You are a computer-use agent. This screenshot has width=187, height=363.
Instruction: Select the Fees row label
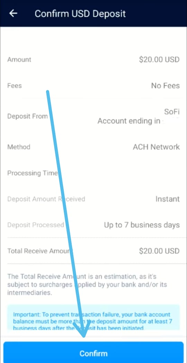tap(15, 86)
